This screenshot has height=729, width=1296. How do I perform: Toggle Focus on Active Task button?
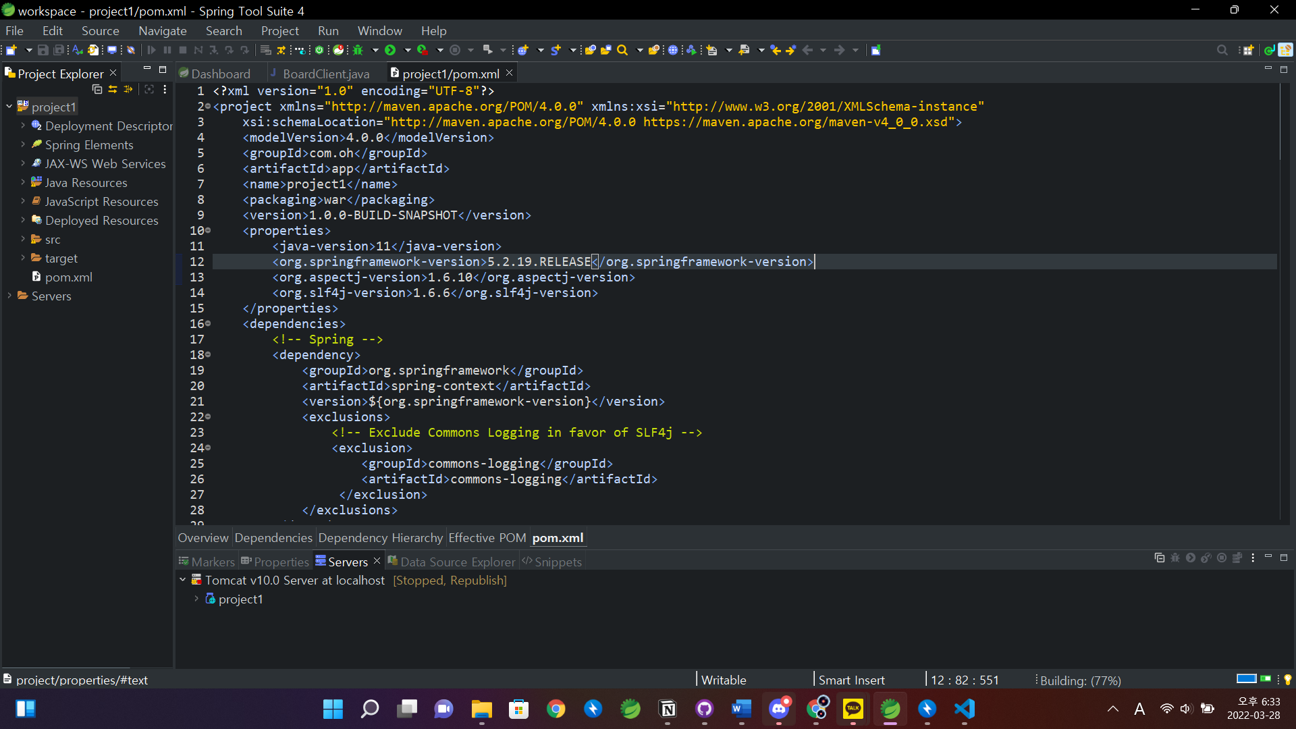(149, 89)
